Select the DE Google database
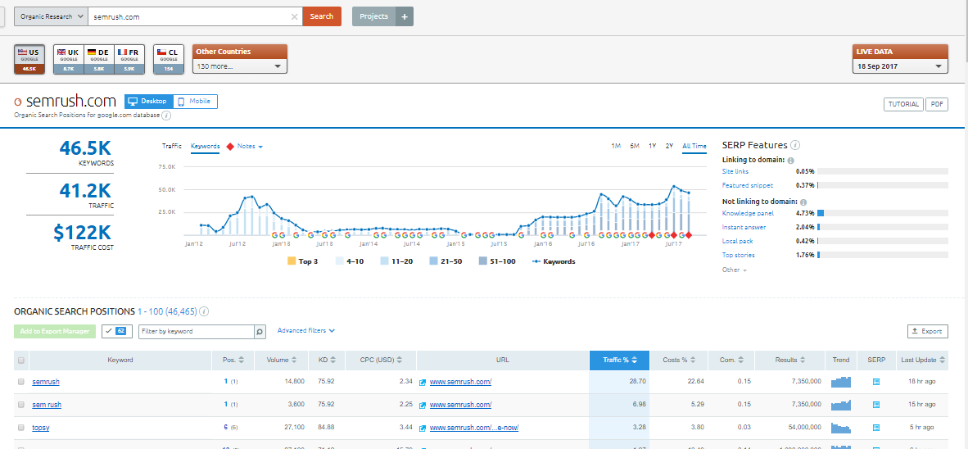 pyautogui.click(x=99, y=59)
